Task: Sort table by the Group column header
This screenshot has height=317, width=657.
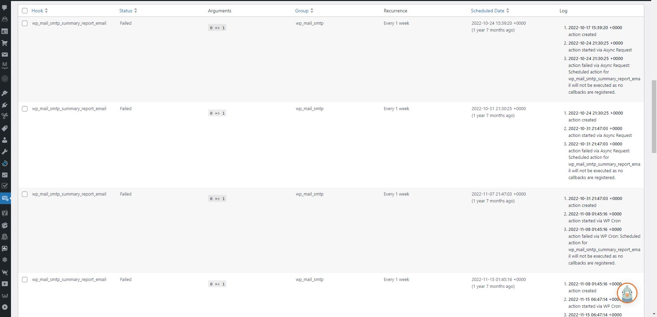Action: (302, 11)
